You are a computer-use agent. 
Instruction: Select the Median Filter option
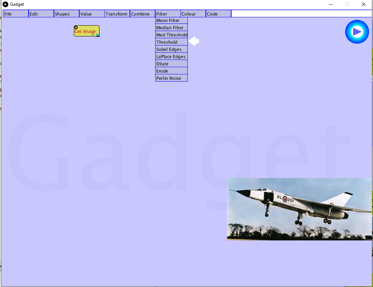tap(171, 28)
